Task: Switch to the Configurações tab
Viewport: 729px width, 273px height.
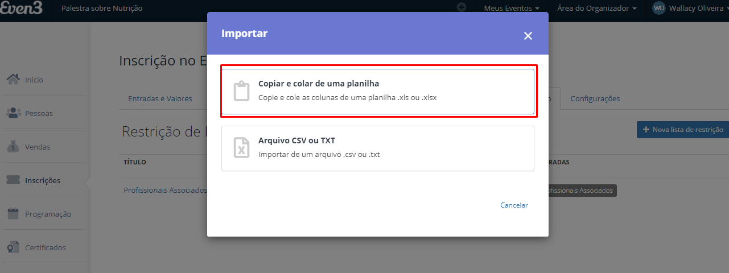Action: point(595,98)
